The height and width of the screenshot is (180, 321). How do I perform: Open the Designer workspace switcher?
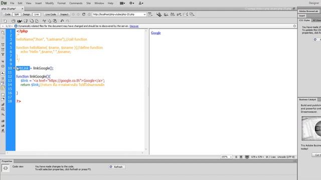(314, 3)
